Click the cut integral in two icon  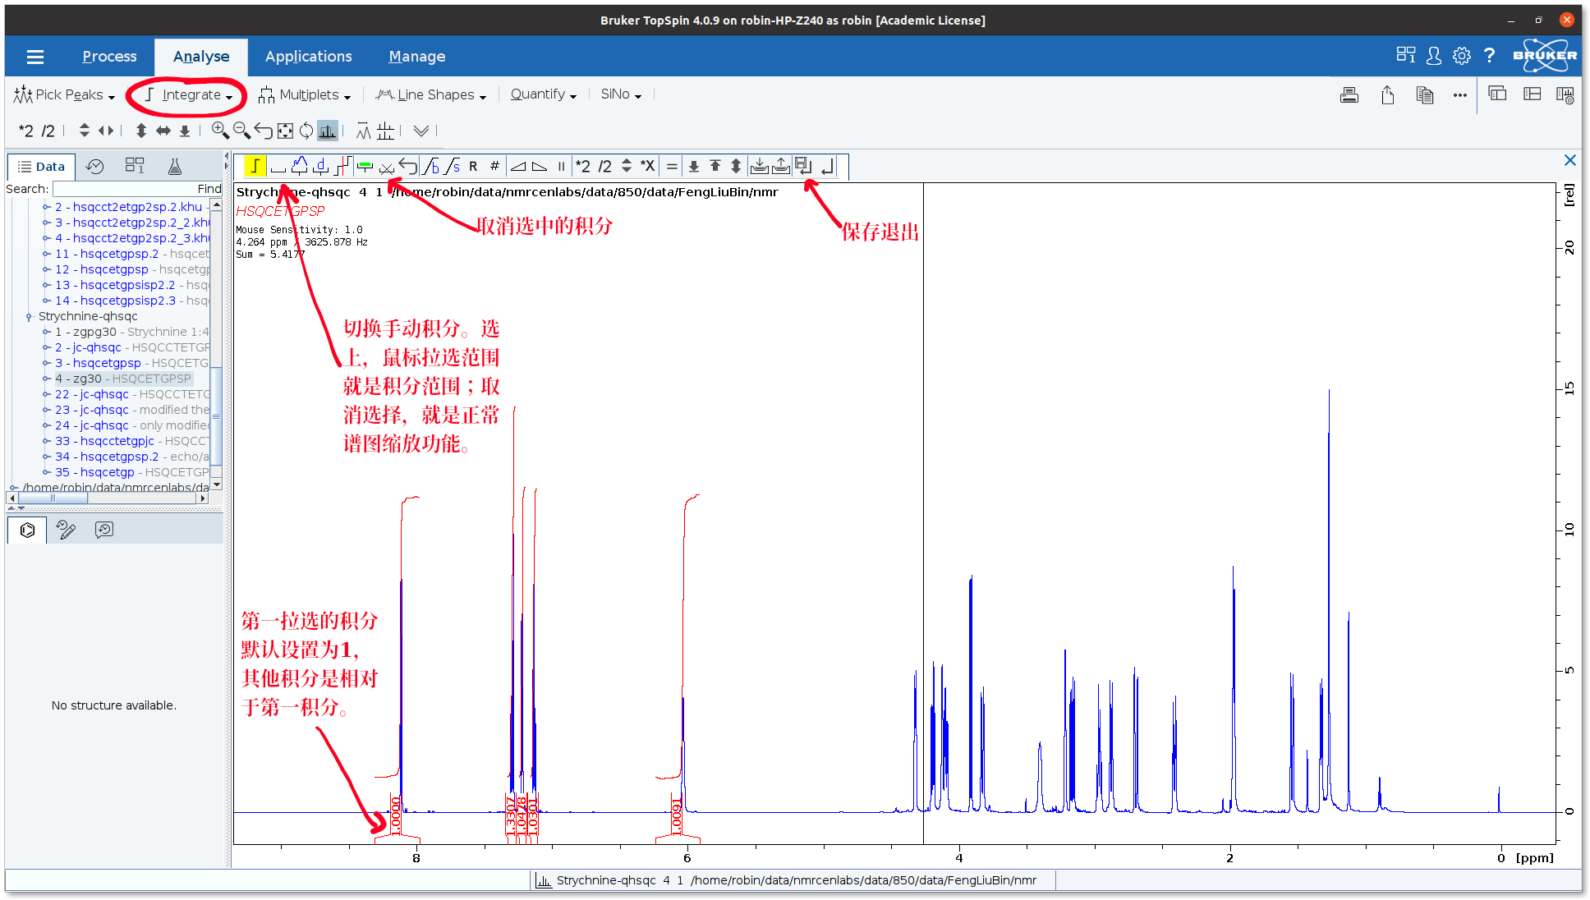point(342,167)
